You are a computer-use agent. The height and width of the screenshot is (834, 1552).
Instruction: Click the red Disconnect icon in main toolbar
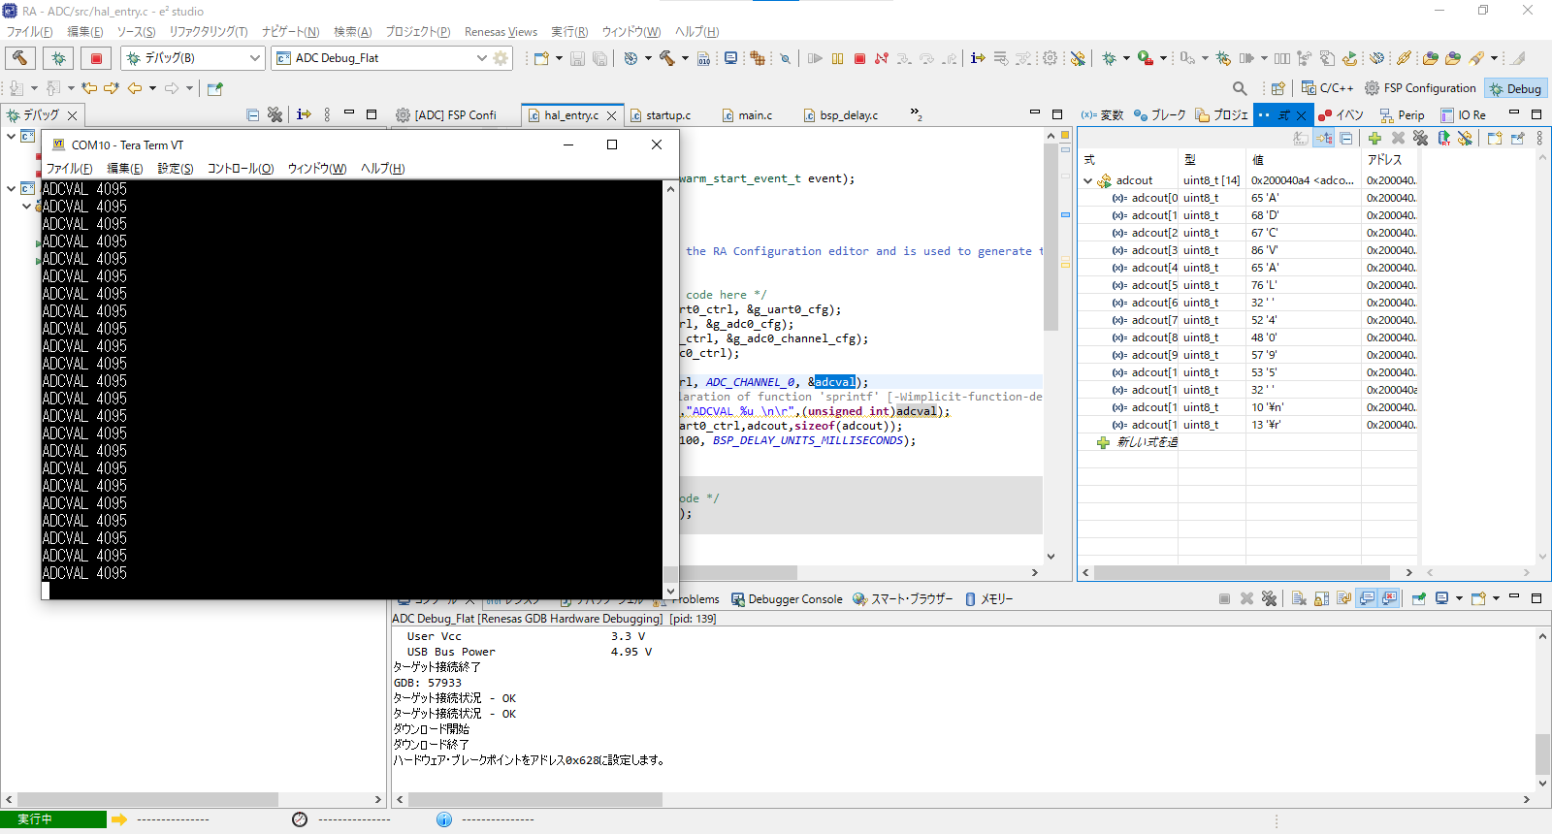882,58
